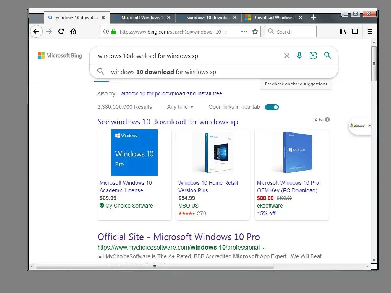Open the Library bookshelf icon
The image size is (391, 293).
coord(343,31)
